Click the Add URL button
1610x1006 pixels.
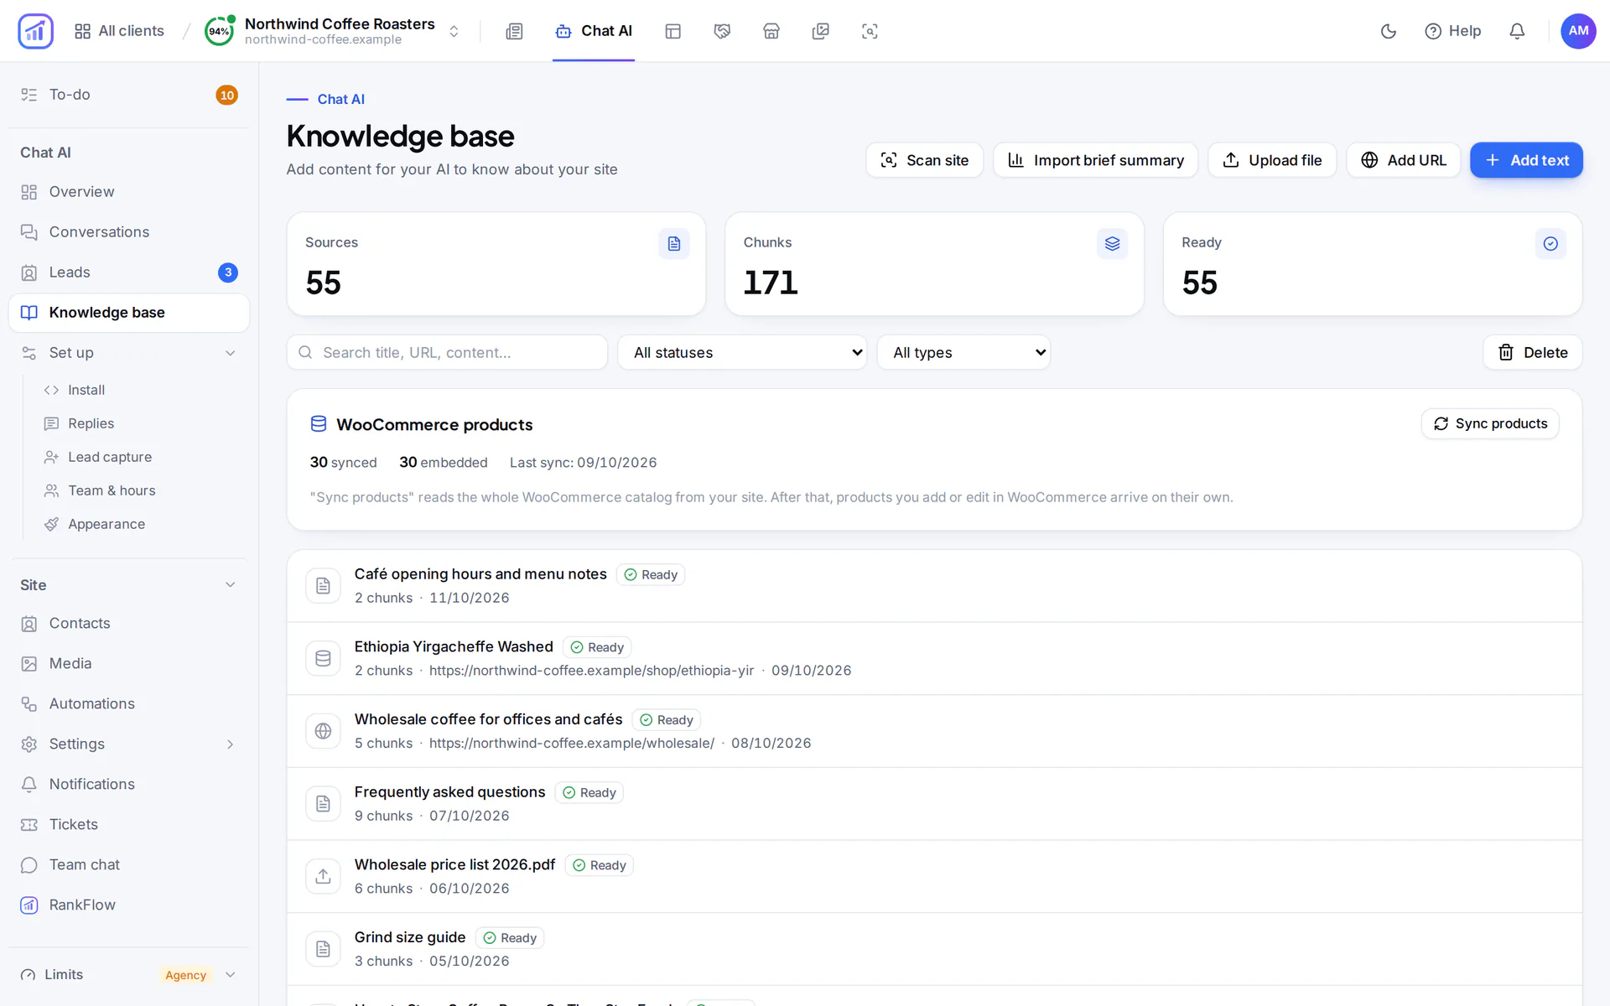pyautogui.click(x=1403, y=160)
